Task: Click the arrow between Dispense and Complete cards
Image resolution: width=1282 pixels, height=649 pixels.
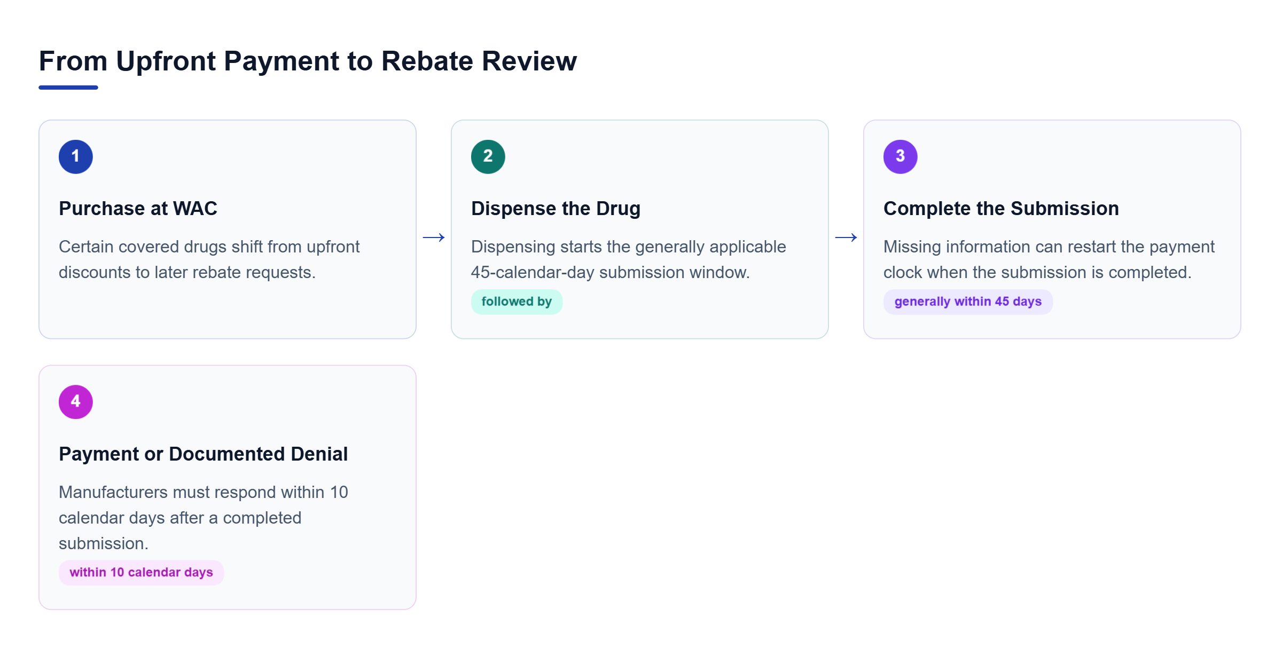Action: 846,238
